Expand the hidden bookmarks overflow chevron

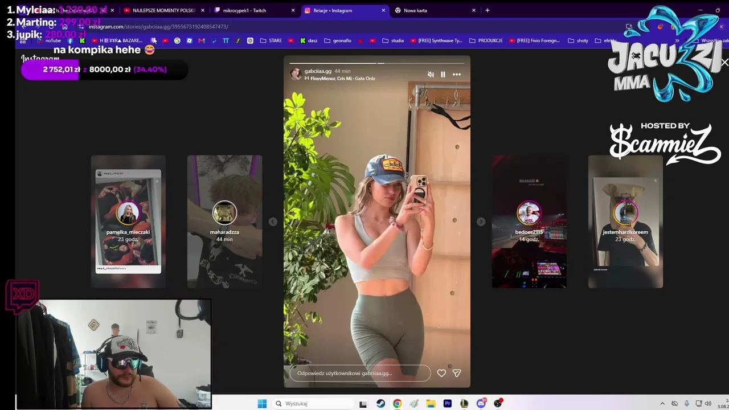click(677, 40)
